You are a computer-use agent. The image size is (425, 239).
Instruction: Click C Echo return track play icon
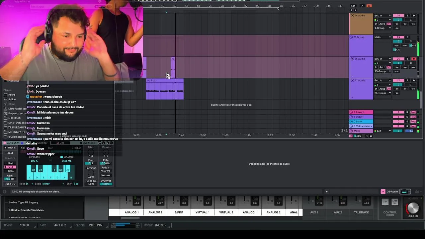[351, 121]
